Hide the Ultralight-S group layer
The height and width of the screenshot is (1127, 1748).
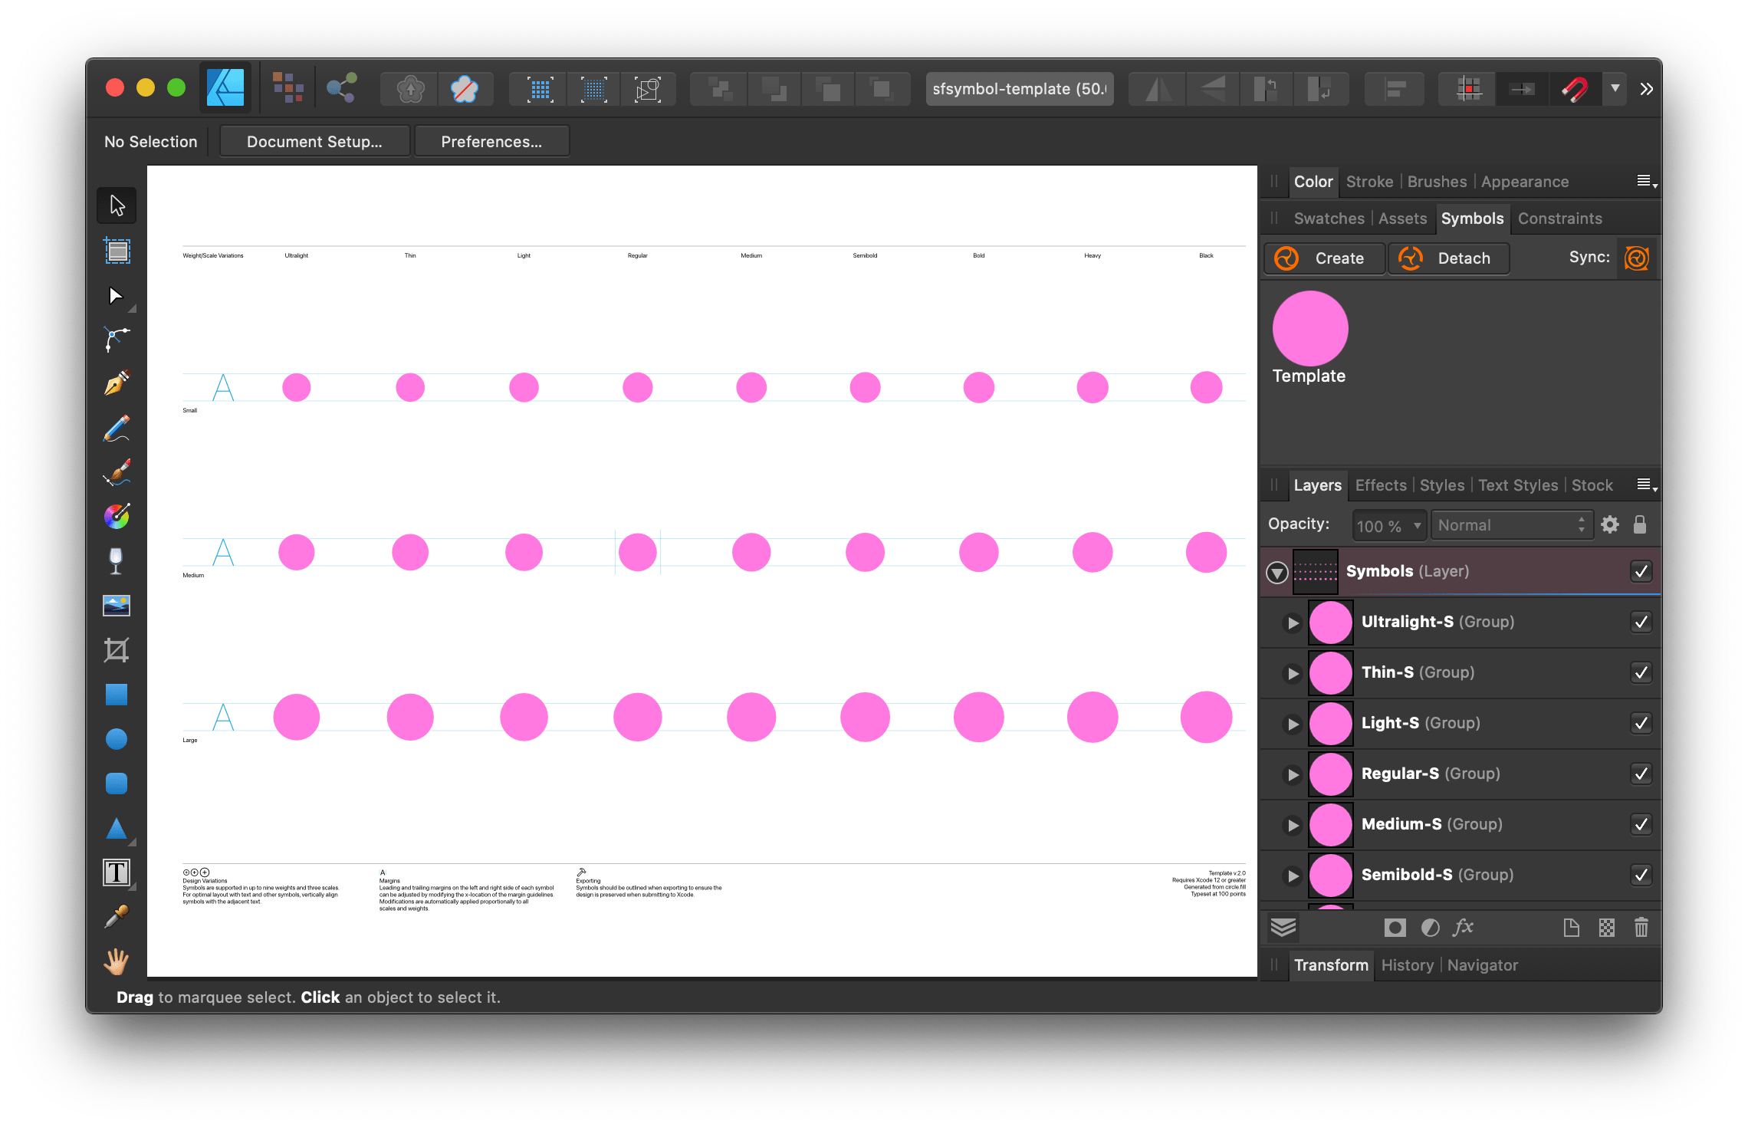pyautogui.click(x=1641, y=622)
